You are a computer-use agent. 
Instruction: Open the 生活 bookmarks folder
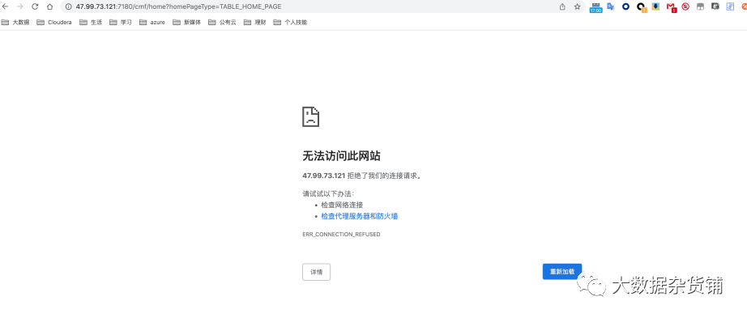(91, 22)
